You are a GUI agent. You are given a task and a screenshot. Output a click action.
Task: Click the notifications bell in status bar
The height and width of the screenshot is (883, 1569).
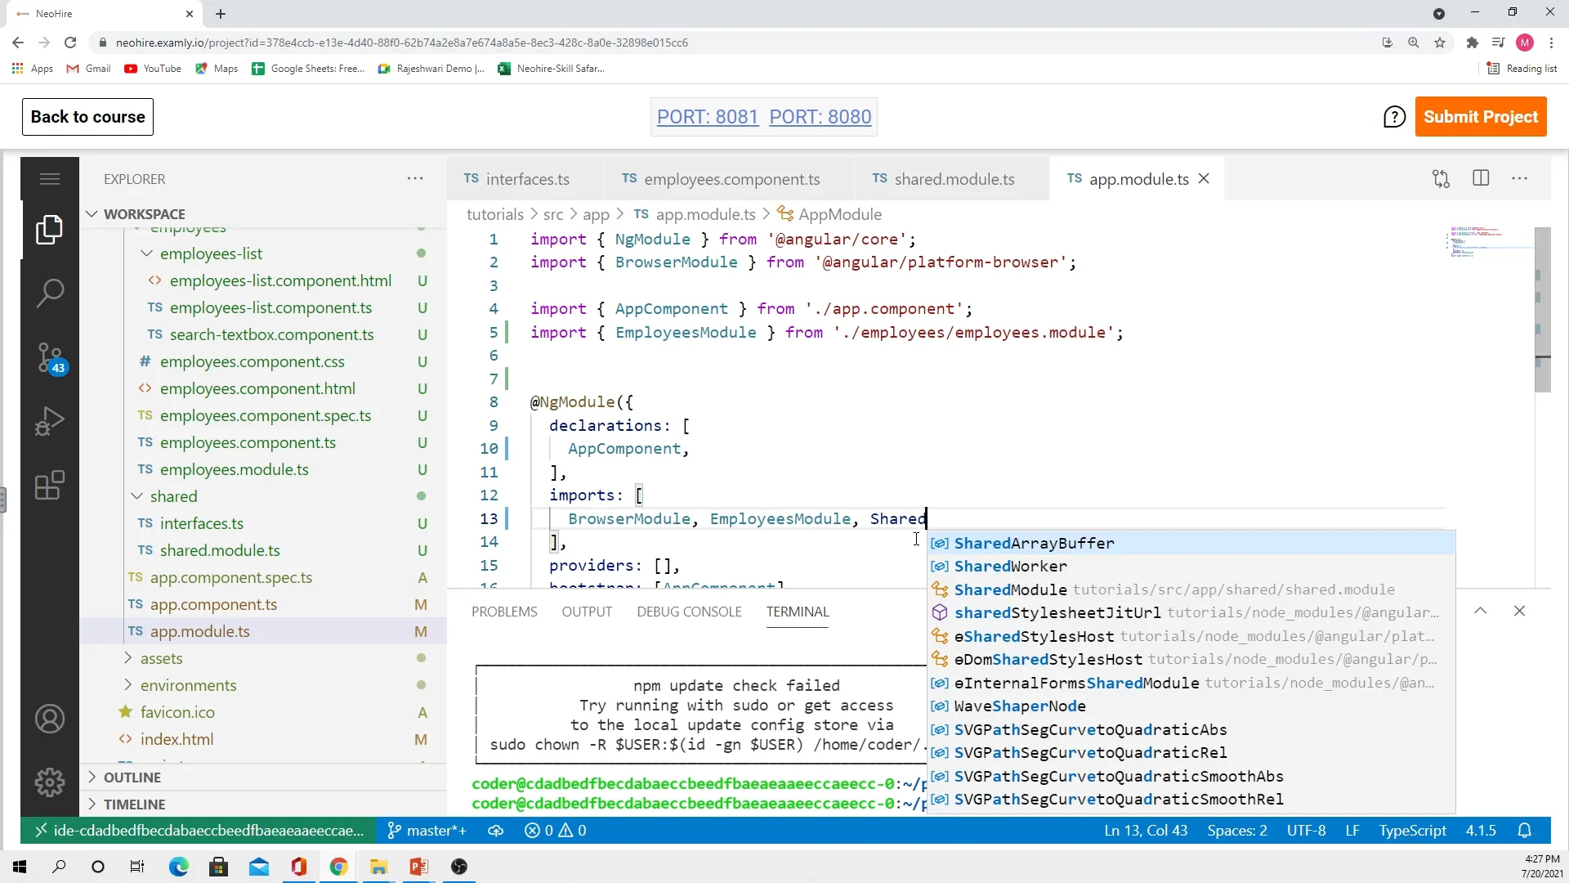(1524, 831)
